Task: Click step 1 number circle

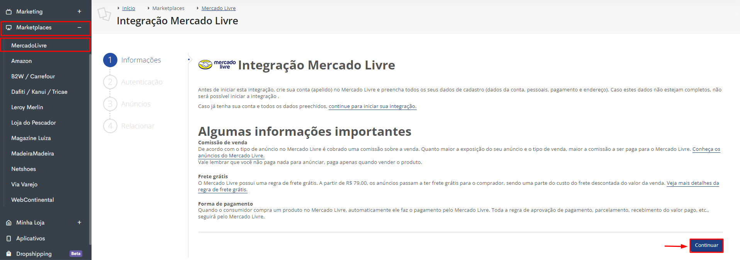Action: pos(110,60)
